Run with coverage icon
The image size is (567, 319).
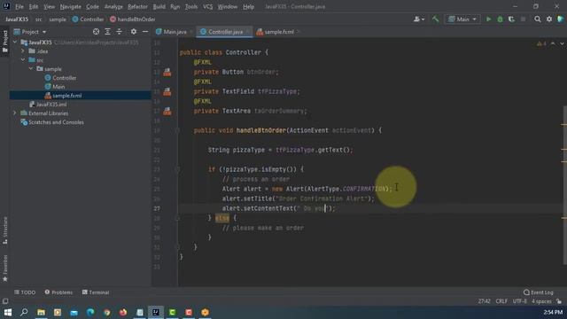pyautogui.click(x=511, y=19)
